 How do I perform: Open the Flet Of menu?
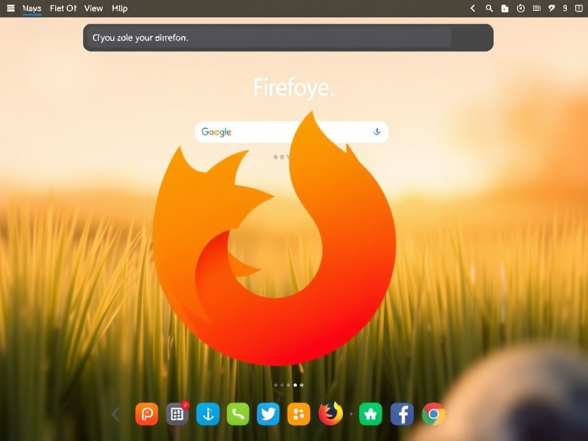(63, 8)
